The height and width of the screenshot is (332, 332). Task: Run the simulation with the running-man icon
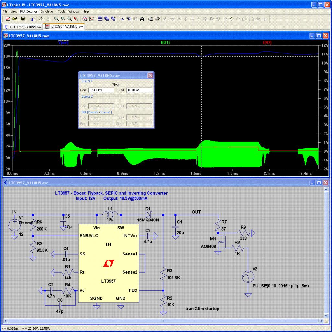41,18
